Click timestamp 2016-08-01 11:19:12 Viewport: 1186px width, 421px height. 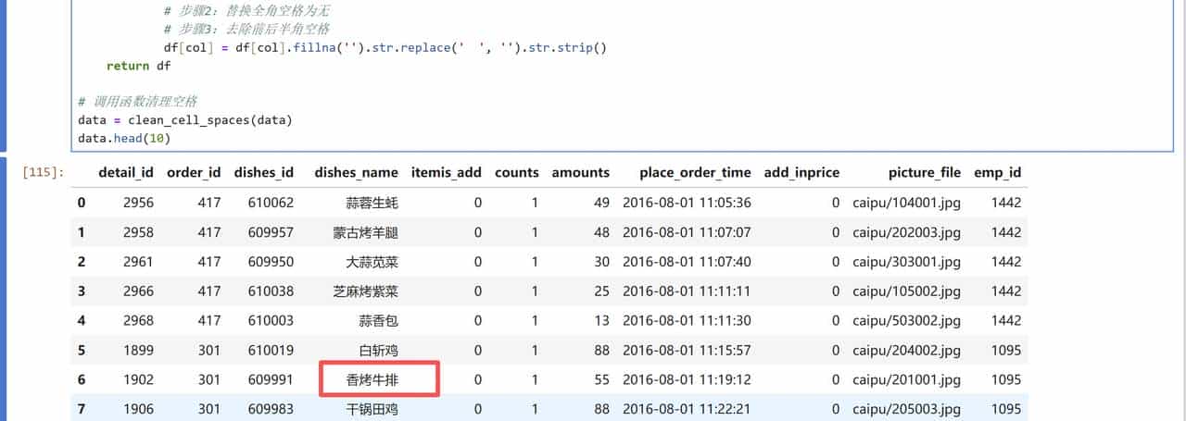pyautogui.click(x=687, y=380)
